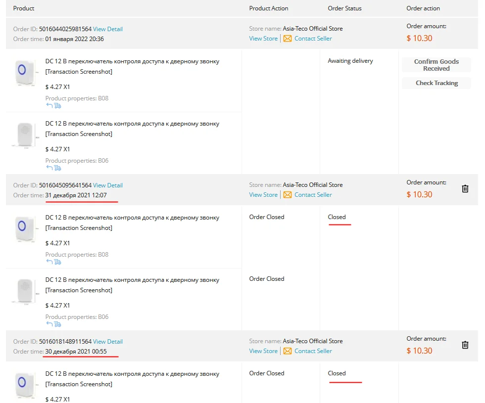Delete the order placed 31 декабря 2021
Viewport: 485px width, 403px height.
[x=465, y=188]
